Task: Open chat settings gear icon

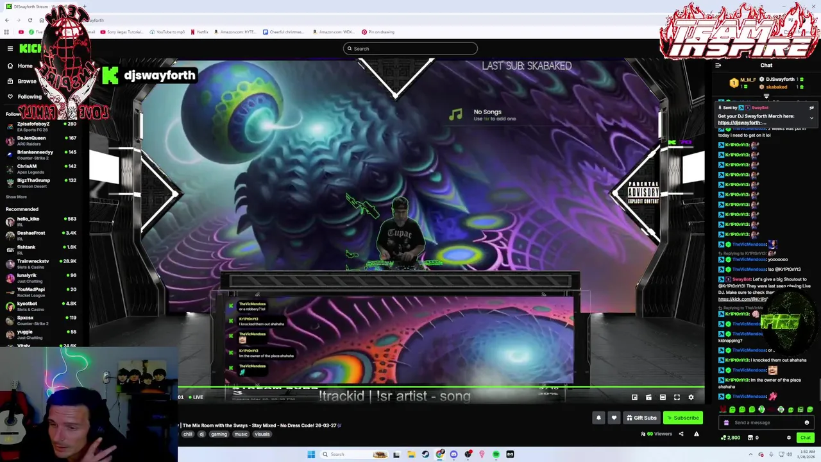Action: 789,438
